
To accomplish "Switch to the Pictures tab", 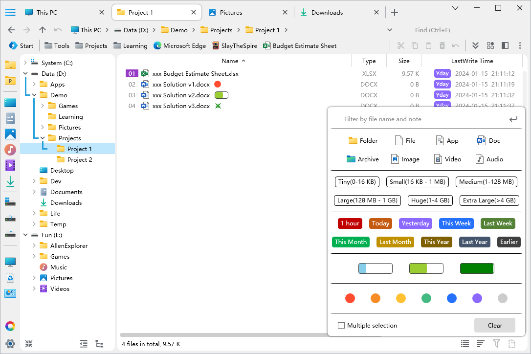I will [231, 12].
